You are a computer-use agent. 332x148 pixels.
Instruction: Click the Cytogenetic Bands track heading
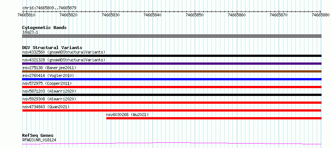[x=44, y=28]
